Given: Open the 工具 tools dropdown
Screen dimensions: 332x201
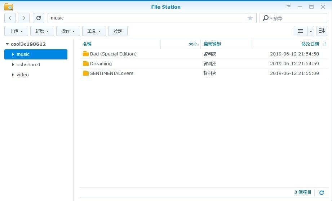Looking at the screenshot, I should coord(94,31).
